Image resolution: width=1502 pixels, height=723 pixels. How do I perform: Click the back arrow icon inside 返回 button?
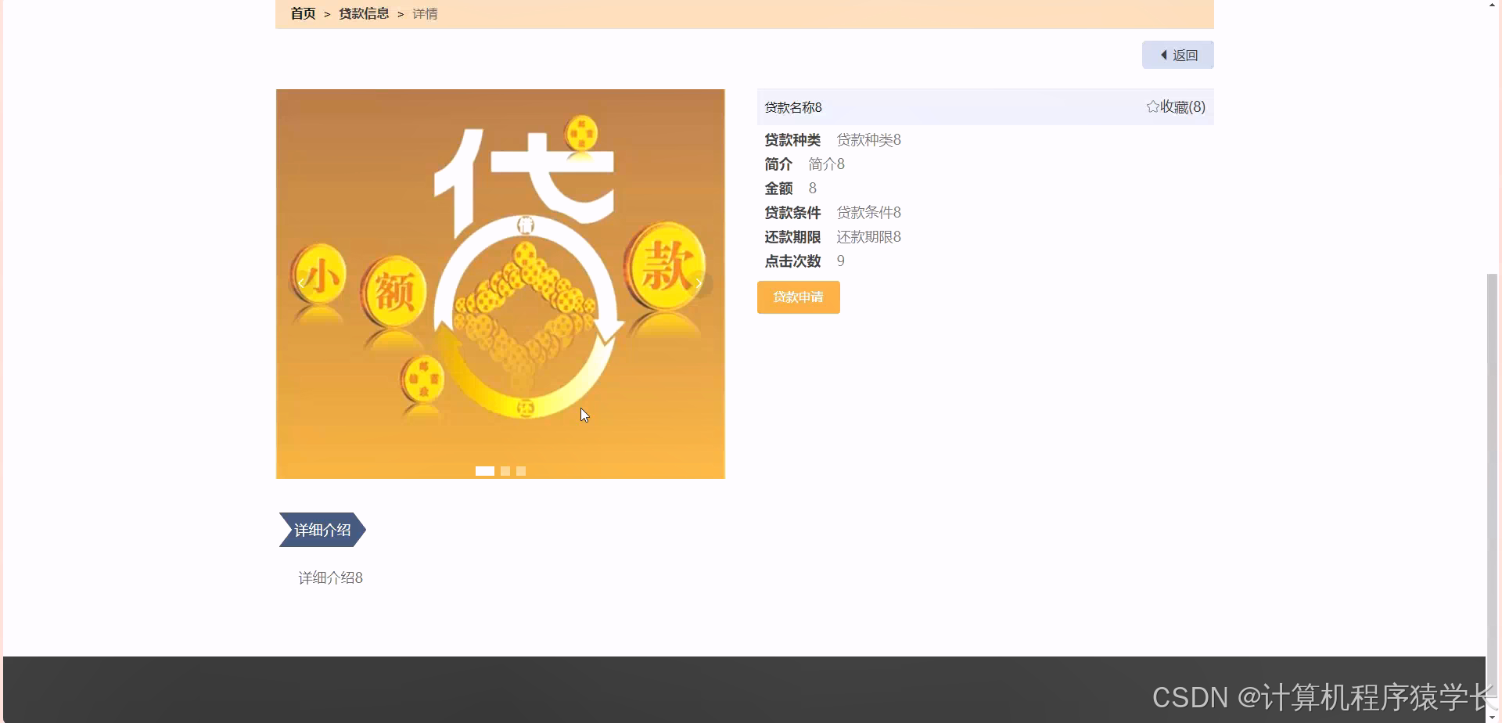pos(1163,55)
